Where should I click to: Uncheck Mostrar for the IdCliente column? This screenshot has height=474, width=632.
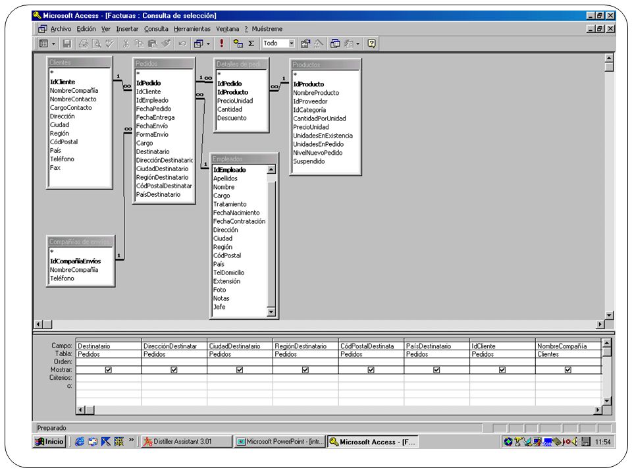[502, 369]
